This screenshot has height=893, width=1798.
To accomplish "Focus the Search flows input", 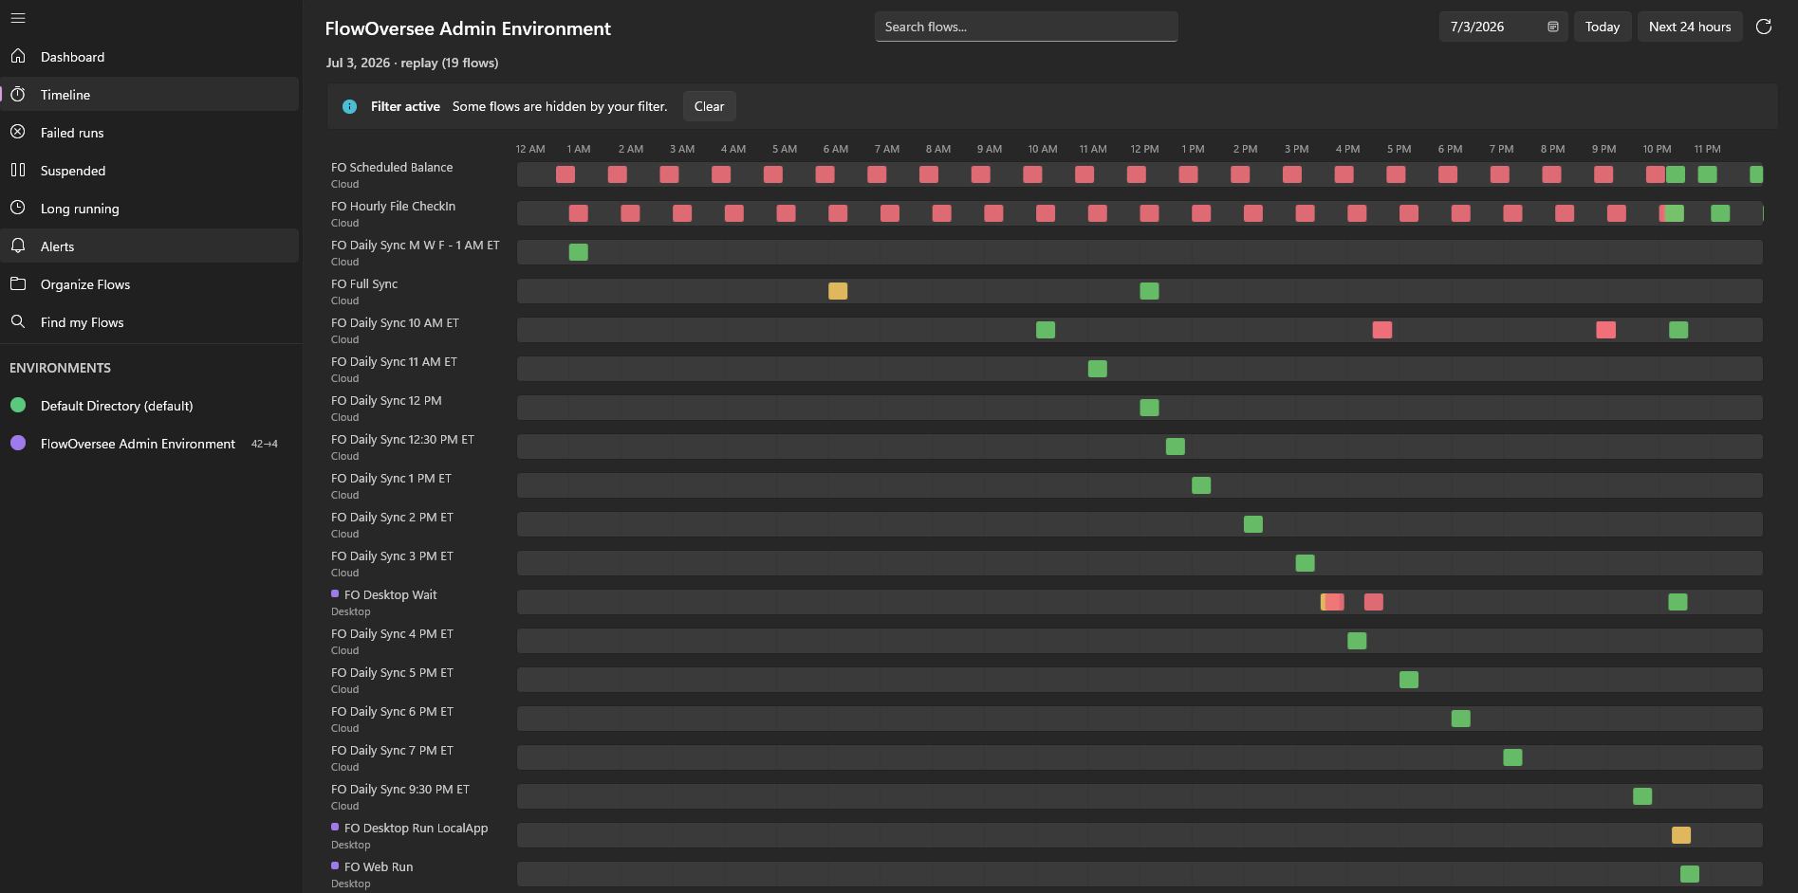I will point(1027,27).
